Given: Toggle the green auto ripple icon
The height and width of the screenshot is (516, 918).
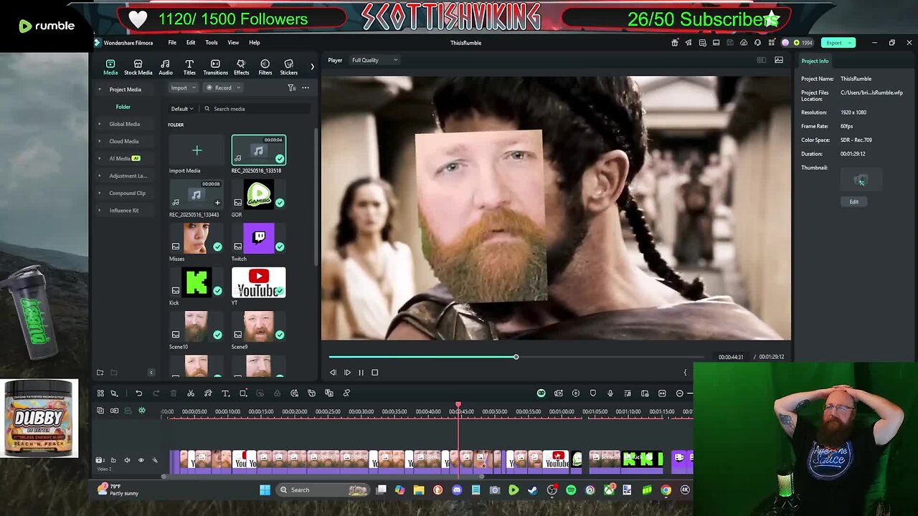Looking at the screenshot, I should 142,411.
